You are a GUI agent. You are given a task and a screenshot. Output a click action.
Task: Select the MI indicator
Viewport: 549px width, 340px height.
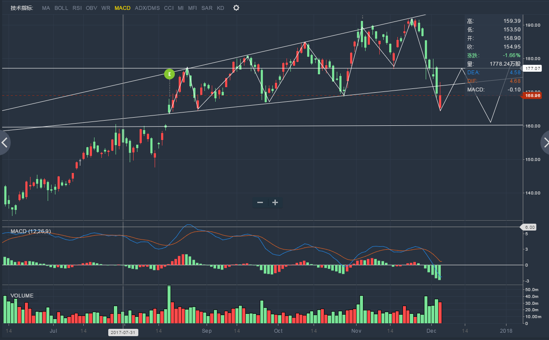(181, 8)
